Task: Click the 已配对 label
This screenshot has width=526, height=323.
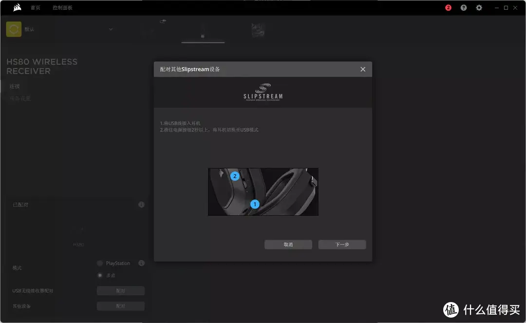Action: tap(20, 205)
